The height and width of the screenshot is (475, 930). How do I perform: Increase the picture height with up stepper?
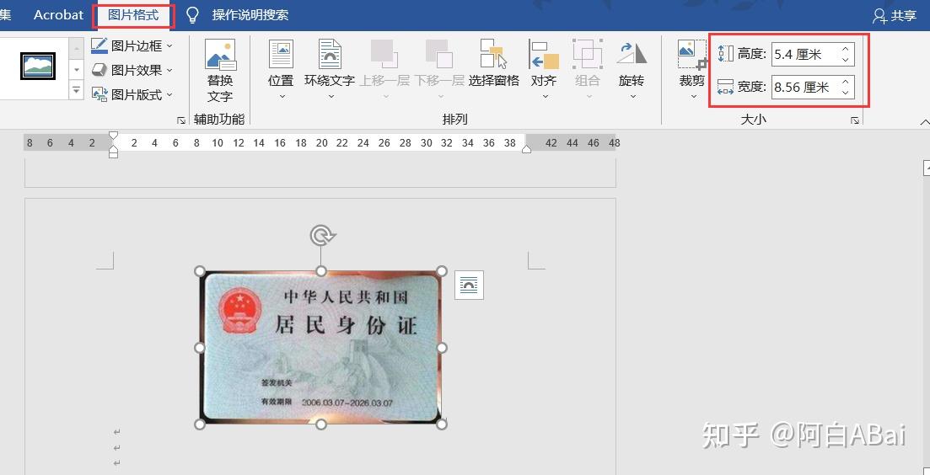click(845, 49)
